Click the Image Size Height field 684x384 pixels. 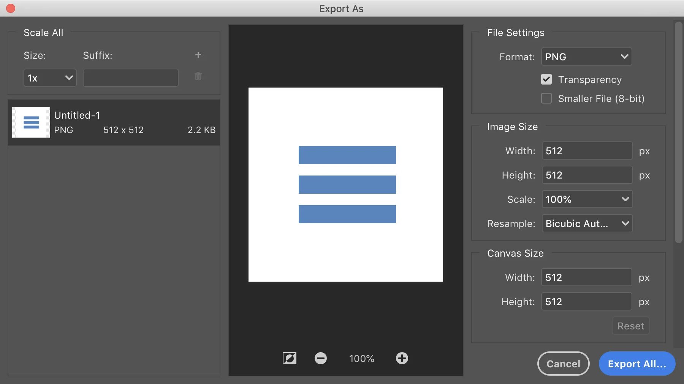(x=587, y=175)
